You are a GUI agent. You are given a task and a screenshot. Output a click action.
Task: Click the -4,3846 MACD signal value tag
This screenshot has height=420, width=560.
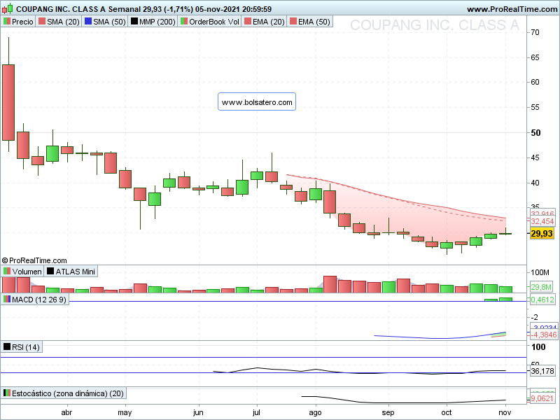(x=543, y=335)
